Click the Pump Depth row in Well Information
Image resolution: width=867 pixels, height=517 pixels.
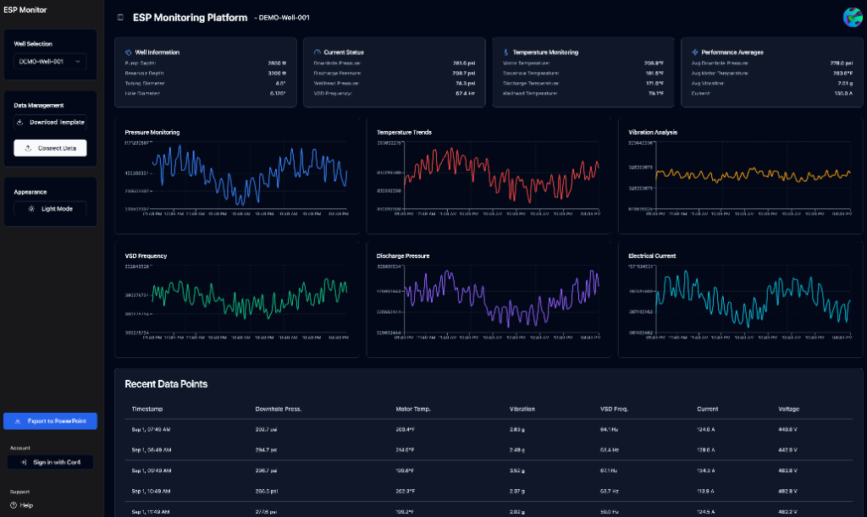(x=205, y=63)
